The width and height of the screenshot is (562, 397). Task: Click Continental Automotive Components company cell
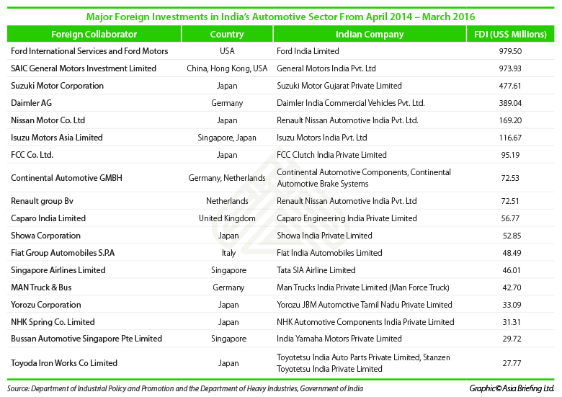point(364,178)
